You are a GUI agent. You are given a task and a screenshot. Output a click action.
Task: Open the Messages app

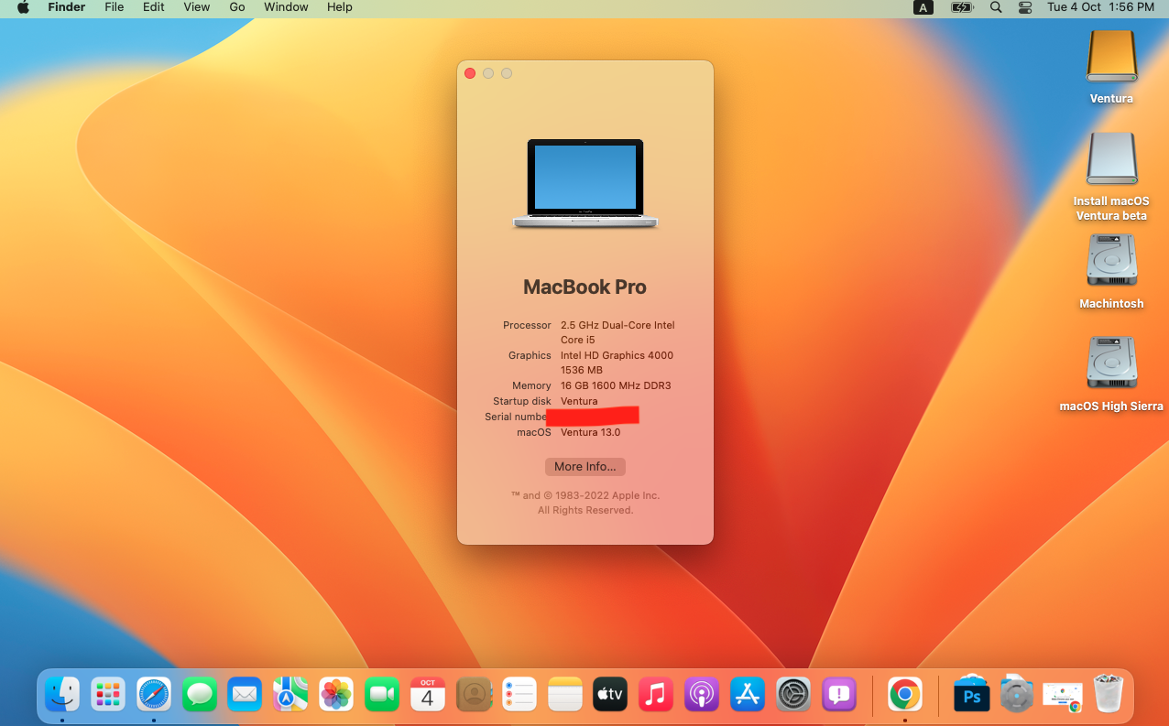(x=199, y=696)
